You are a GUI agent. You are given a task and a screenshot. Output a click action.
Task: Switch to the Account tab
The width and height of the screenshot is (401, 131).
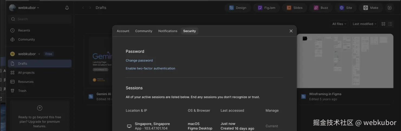pos(123,31)
